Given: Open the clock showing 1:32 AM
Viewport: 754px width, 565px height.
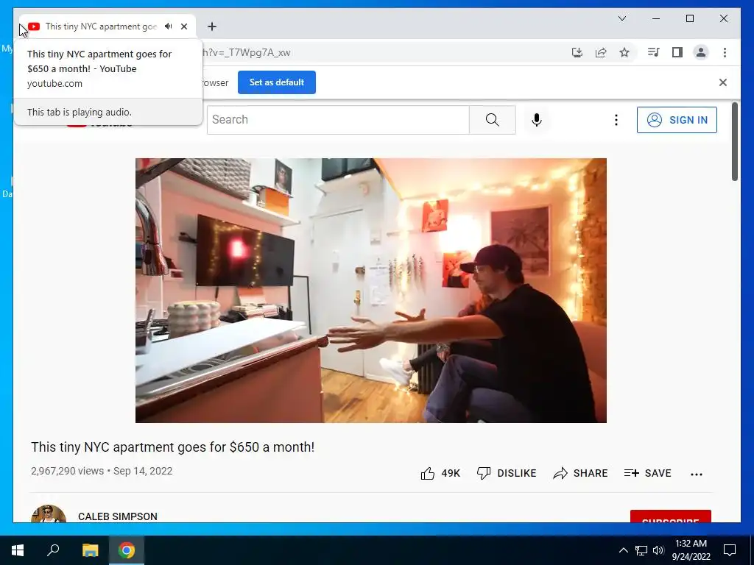Looking at the screenshot, I should [691, 550].
